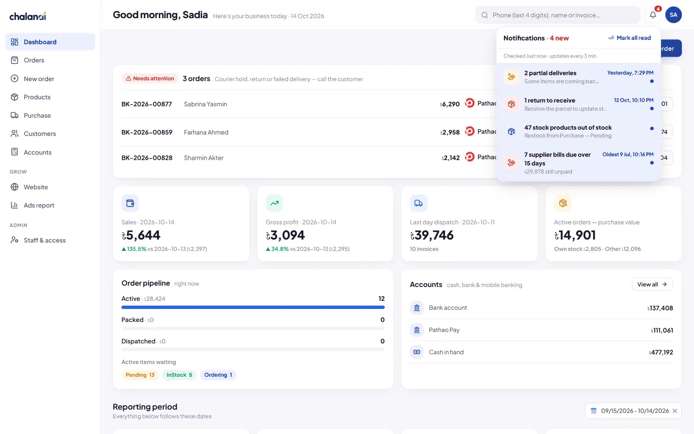Open the SA user avatar menu

[x=673, y=15]
